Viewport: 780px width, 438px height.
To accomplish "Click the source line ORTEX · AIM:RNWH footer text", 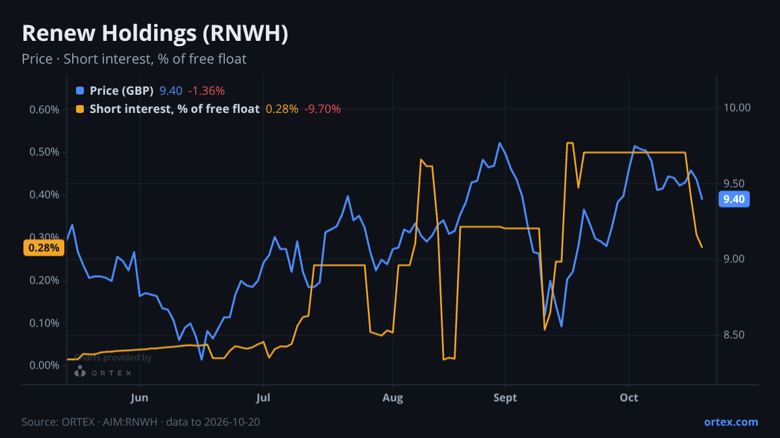I will coord(141,422).
